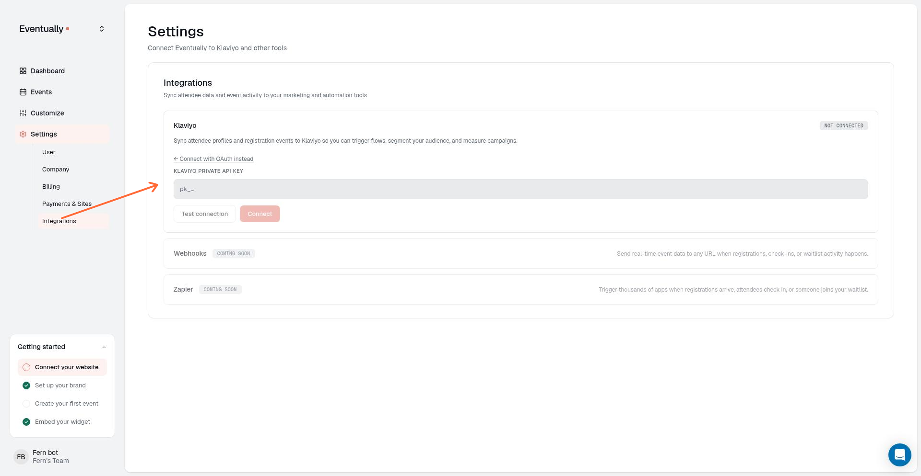Click the green check beside Embed your widget

tap(26, 422)
